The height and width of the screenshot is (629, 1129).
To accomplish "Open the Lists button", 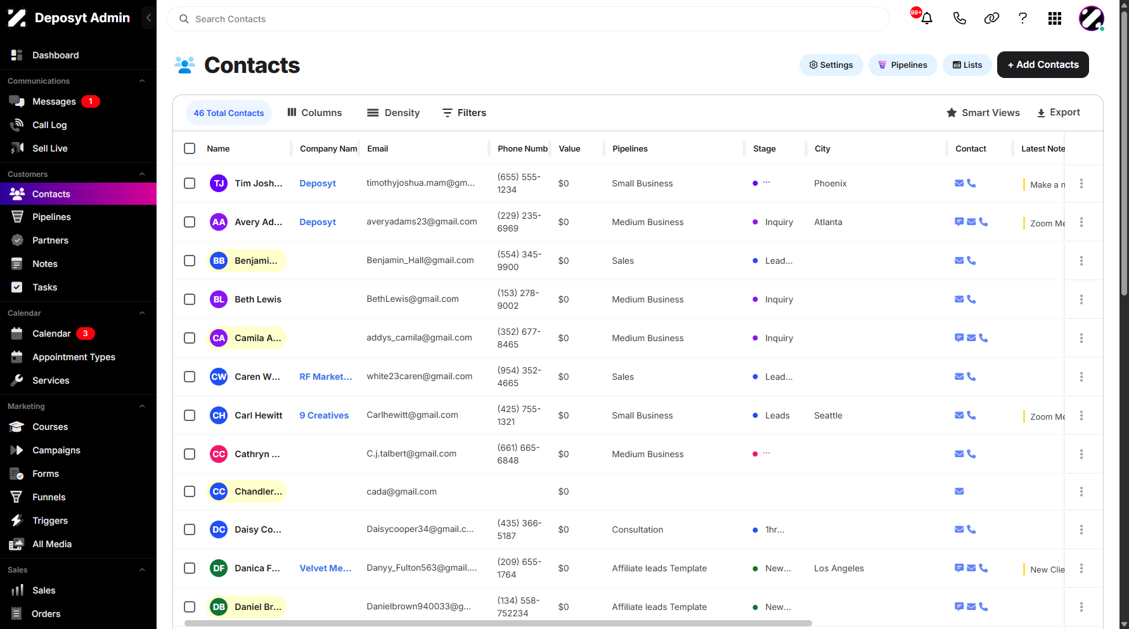I will coord(967,65).
